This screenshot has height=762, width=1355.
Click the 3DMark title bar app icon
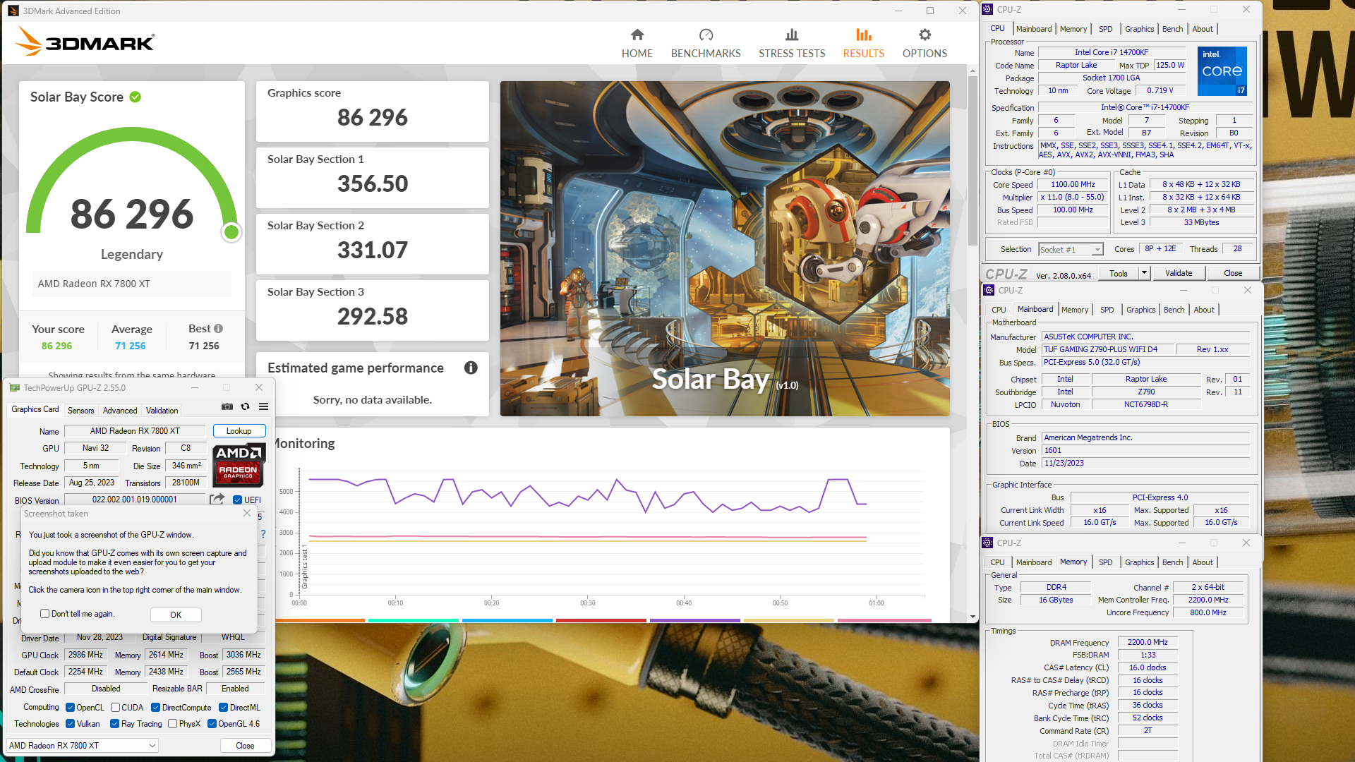pyautogui.click(x=13, y=11)
